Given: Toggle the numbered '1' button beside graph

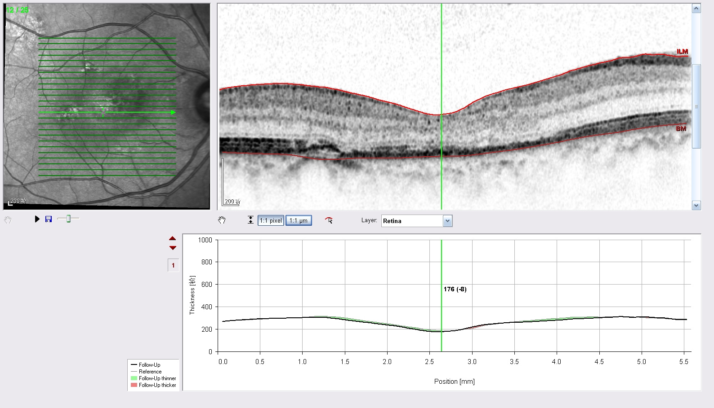Looking at the screenshot, I should click(173, 265).
